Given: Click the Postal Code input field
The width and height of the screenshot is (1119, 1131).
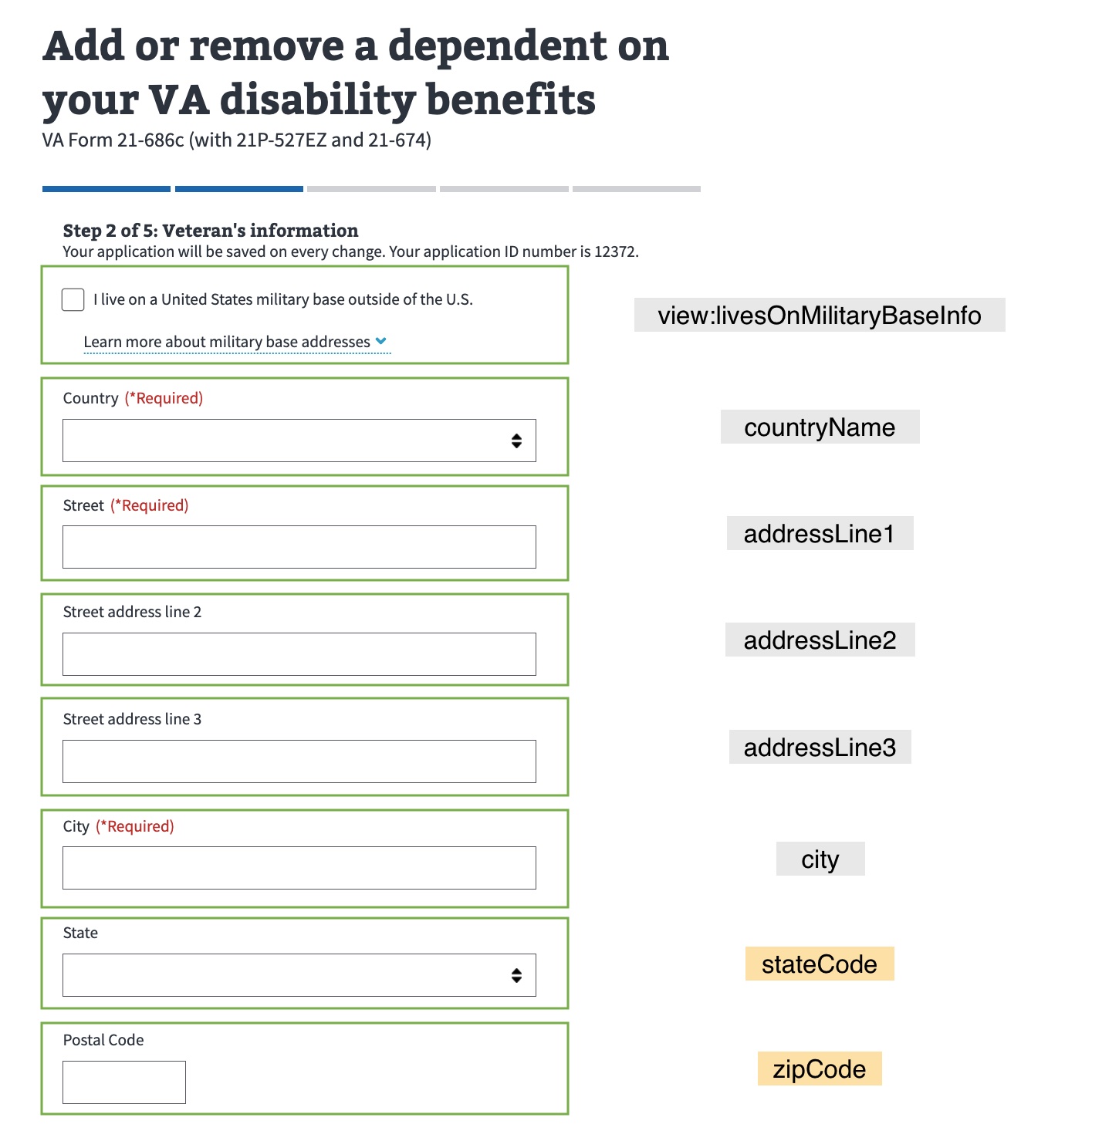Looking at the screenshot, I should click(x=123, y=1082).
